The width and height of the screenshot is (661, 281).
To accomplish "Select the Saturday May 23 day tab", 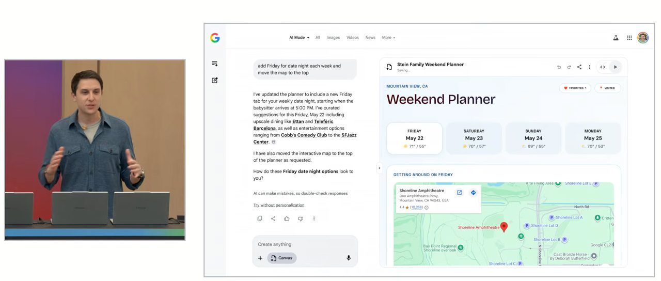I will (474, 138).
